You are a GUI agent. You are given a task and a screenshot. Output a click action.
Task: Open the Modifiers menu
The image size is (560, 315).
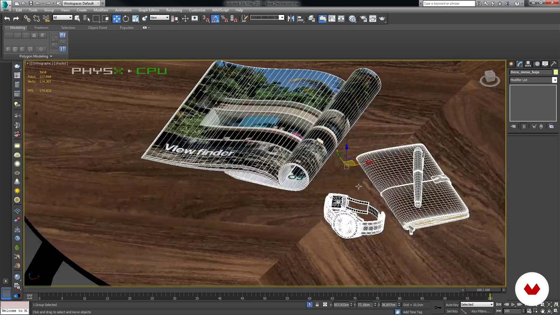pos(101,10)
